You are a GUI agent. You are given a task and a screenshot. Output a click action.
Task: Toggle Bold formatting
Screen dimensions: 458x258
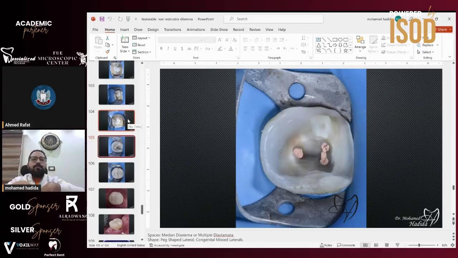coord(161,48)
